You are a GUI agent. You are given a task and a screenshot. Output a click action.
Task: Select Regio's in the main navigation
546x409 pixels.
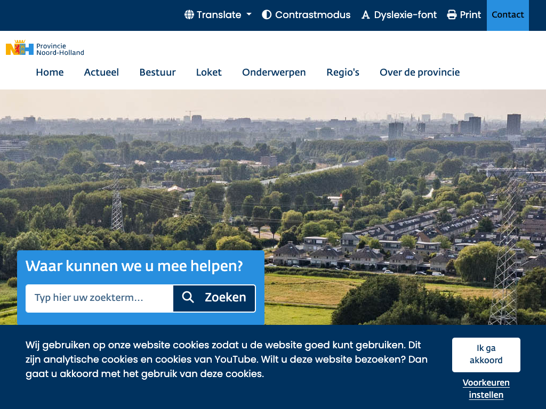(343, 72)
